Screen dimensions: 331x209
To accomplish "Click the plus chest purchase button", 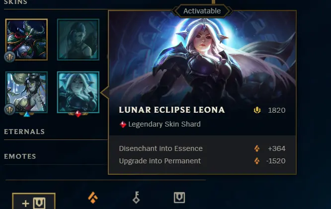I will 34,201.
